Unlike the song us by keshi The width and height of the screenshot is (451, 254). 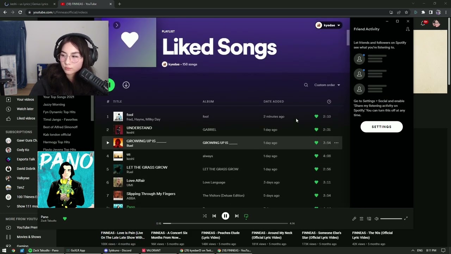click(316, 156)
